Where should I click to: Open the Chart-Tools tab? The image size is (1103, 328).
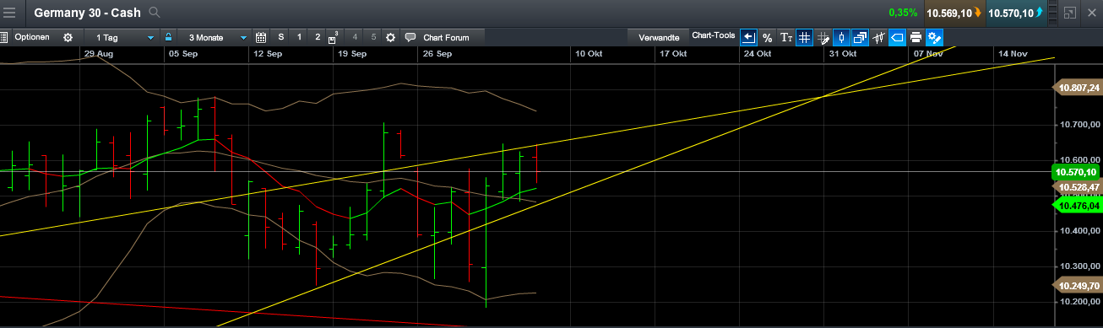714,35
